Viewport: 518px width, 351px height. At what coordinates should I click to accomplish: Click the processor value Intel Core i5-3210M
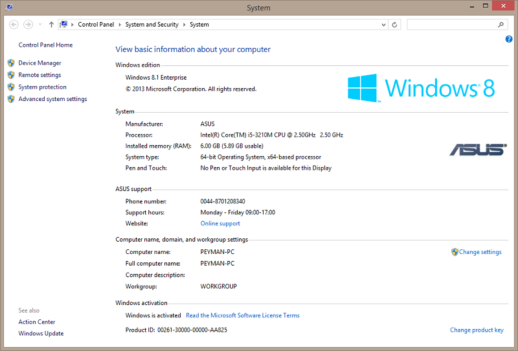(x=271, y=135)
